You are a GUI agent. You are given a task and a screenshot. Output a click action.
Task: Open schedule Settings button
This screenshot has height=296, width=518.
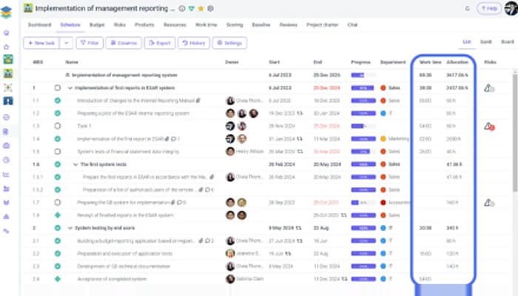pos(229,43)
